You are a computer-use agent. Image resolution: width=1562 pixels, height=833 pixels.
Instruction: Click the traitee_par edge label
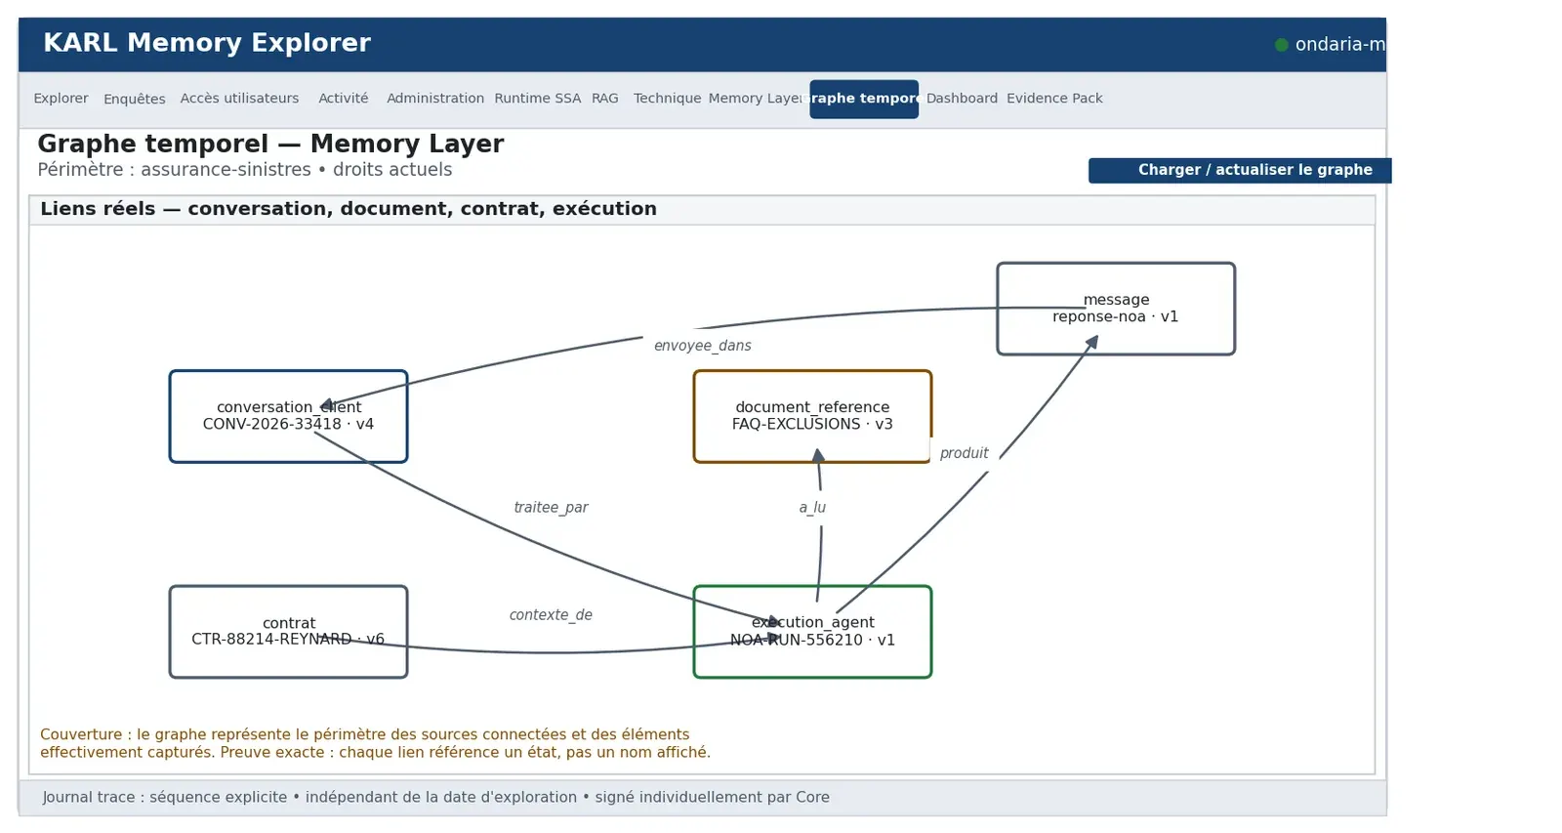(552, 508)
